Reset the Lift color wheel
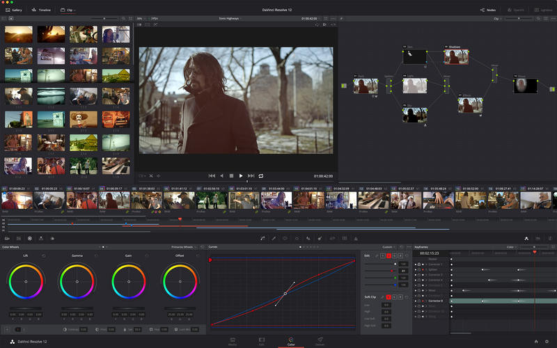 (44, 255)
